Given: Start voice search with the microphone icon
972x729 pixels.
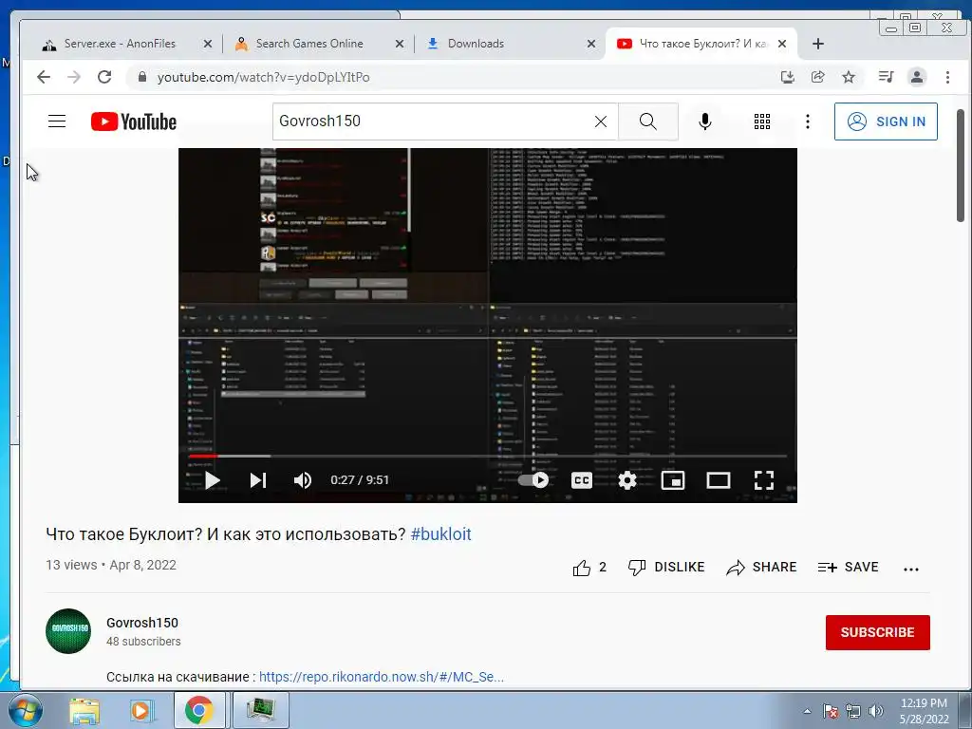Looking at the screenshot, I should pyautogui.click(x=705, y=121).
